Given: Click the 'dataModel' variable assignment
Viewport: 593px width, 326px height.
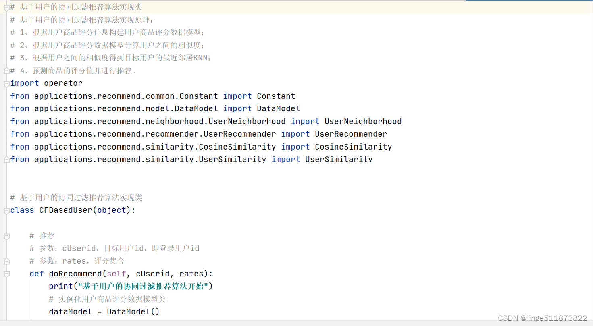Looking at the screenshot, I should coord(71,312).
